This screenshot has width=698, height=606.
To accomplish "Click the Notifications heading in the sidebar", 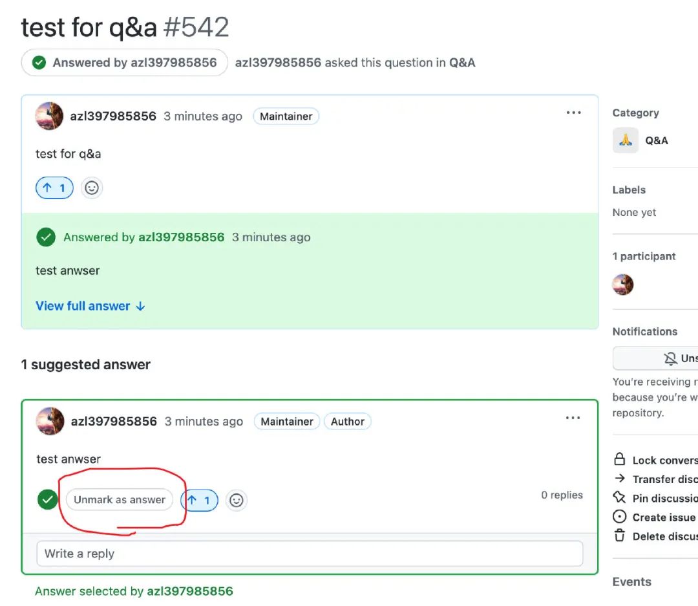I will pos(645,332).
